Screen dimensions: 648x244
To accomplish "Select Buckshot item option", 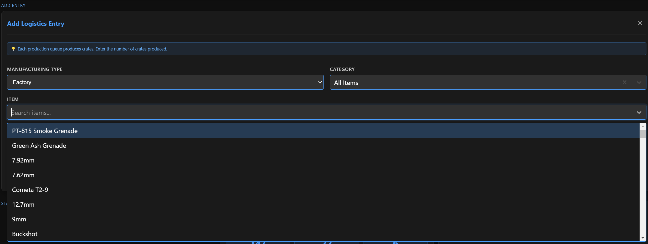I will click(x=25, y=234).
